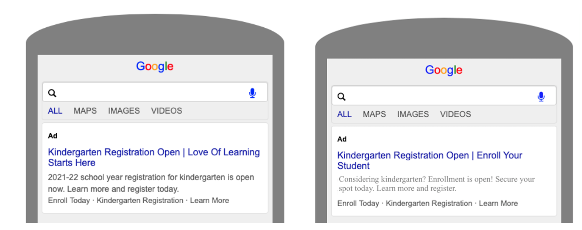Screen dimensions: 582x230
Task: Select the ALL tab in the right phone
Action: coord(344,114)
